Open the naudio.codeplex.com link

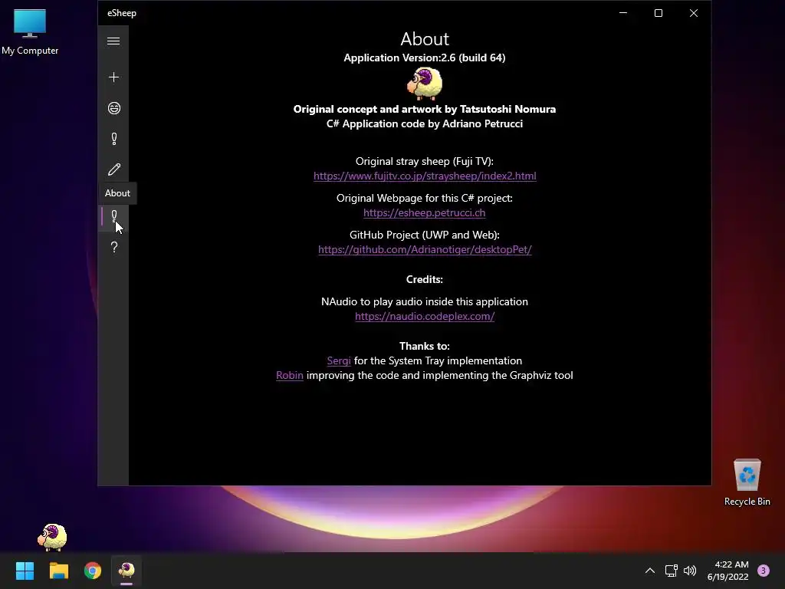[425, 316]
